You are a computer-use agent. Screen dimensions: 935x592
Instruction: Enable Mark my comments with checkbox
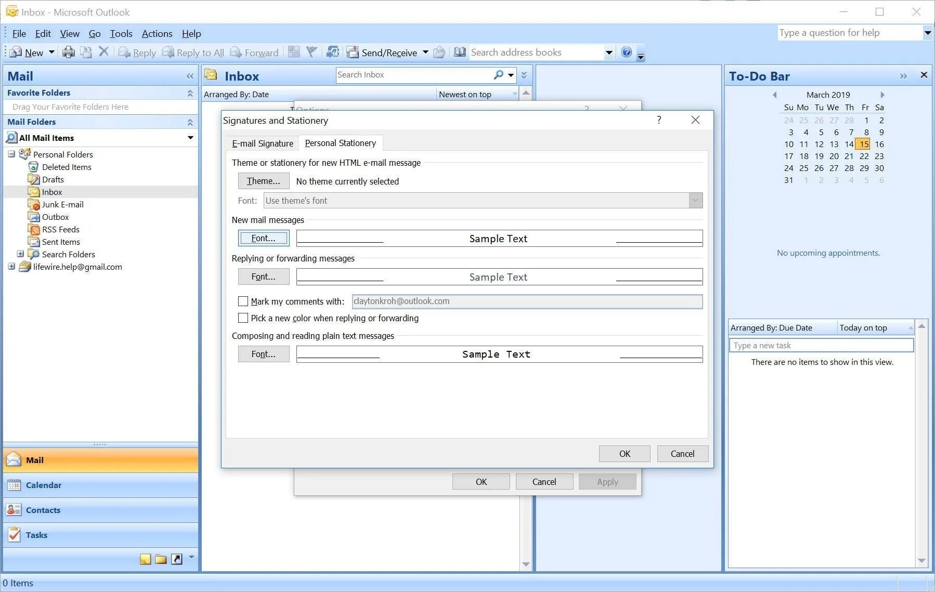click(243, 301)
